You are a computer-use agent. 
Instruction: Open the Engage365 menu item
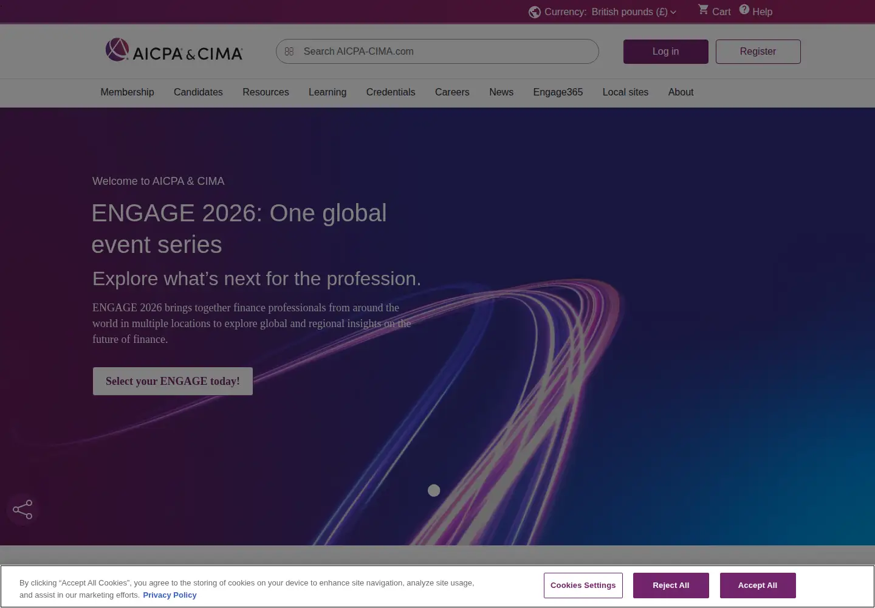point(558,92)
